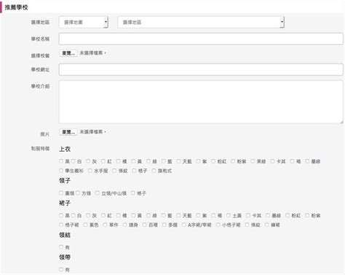This screenshot has width=345, height=275.
Task: Select 黃 in the 上衣 row
Action: (133, 161)
